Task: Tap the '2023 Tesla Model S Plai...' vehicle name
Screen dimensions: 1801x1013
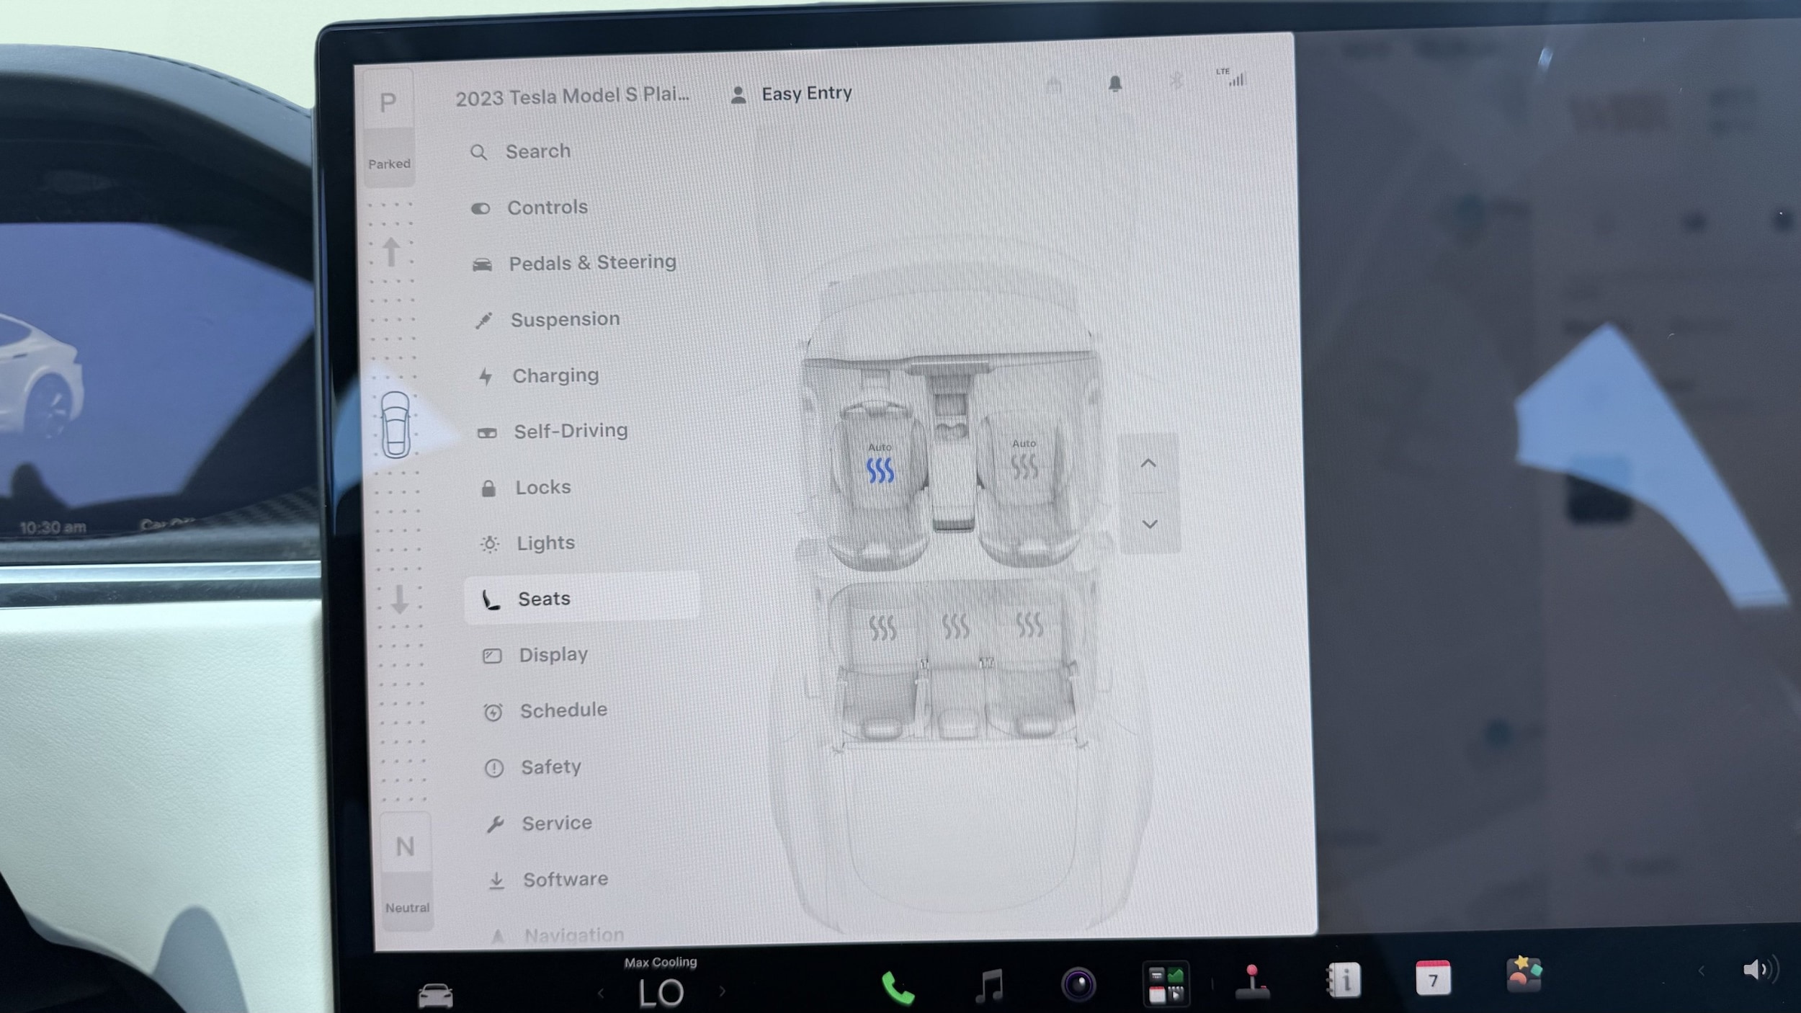Action: [572, 96]
